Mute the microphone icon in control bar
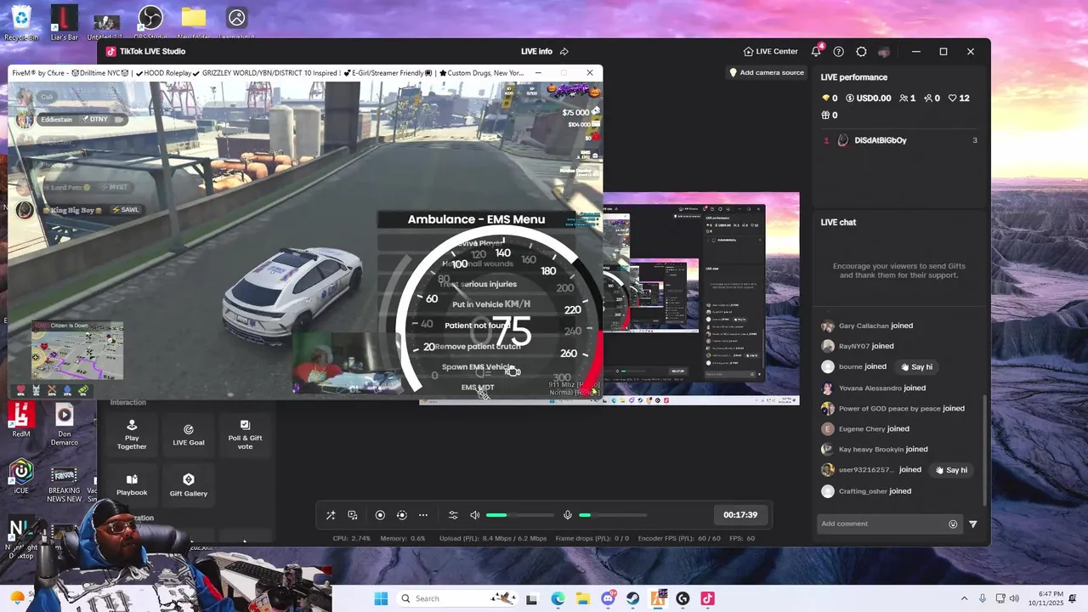Viewport: 1088px width, 612px height. 568,515
